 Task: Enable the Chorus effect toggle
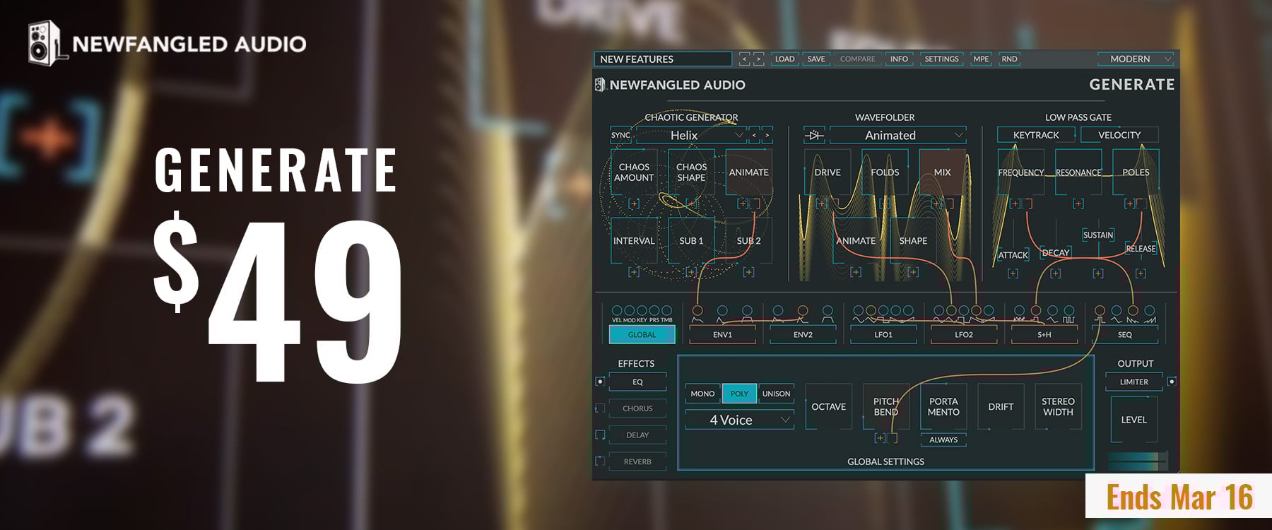coord(600,408)
